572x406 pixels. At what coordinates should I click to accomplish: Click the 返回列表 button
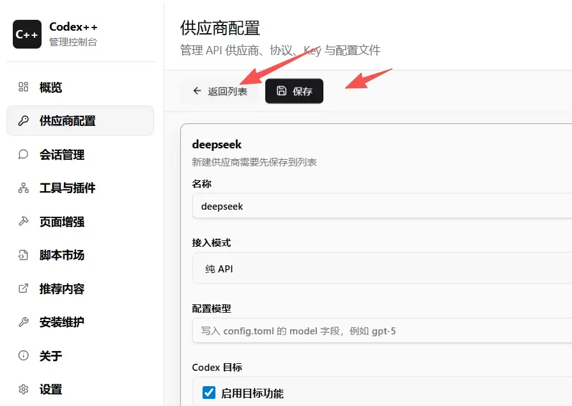(220, 91)
